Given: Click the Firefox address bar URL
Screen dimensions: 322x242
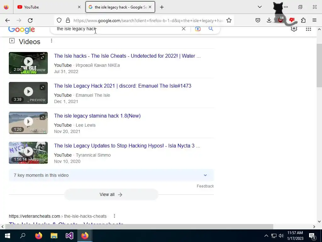Looking at the screenshot, I should pyautogui.click(x=148, y=20).
